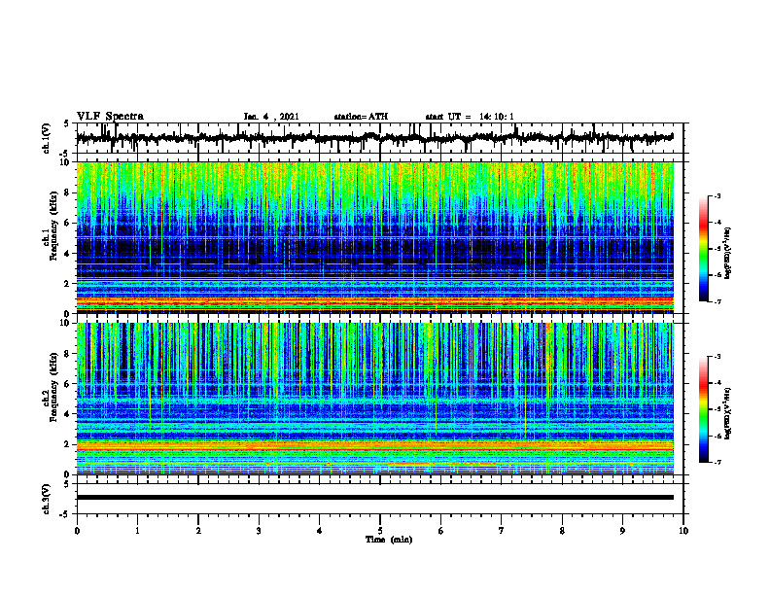Image resolution: width=770 pixels, height=595 pixels.
Task: Click the ch.1 voltage waveform trace
Action: point(374,138)
